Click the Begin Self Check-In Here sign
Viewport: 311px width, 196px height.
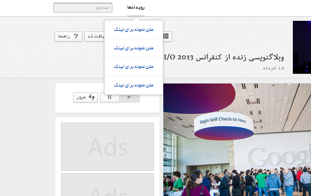pyautogui.click(x=223, y=121)
